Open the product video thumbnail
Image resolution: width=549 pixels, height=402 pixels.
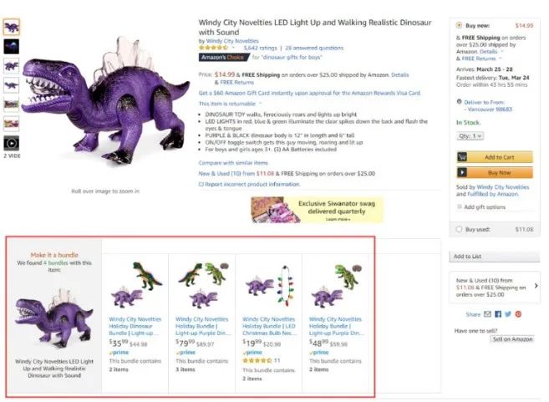[x=11, y=143]
